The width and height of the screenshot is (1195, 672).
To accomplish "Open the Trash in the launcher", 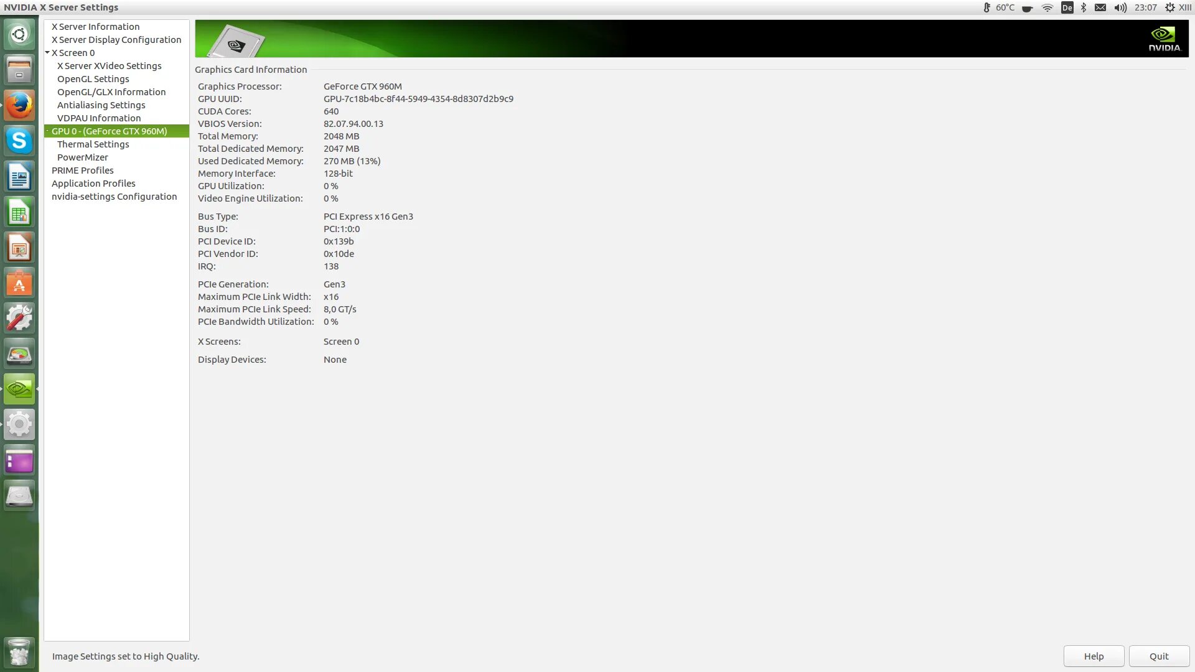I will click(19, 652).
